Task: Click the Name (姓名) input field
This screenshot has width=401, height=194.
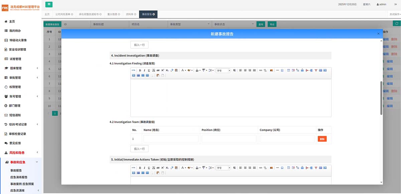Action: 171,139
